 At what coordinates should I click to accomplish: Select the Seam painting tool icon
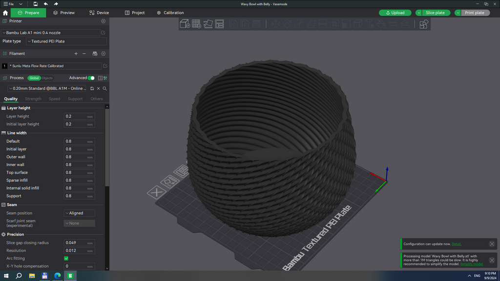point(358,24)
